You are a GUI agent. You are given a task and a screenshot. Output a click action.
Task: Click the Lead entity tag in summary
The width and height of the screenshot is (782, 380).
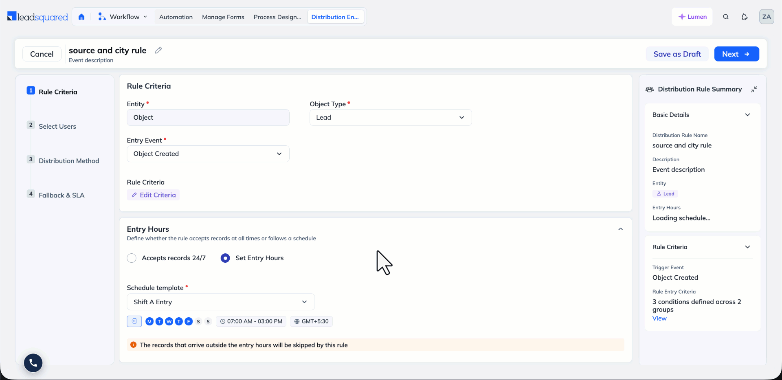tap(665, 194)
